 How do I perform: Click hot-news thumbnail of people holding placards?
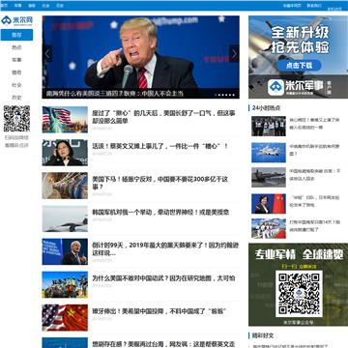coord(269,127)
